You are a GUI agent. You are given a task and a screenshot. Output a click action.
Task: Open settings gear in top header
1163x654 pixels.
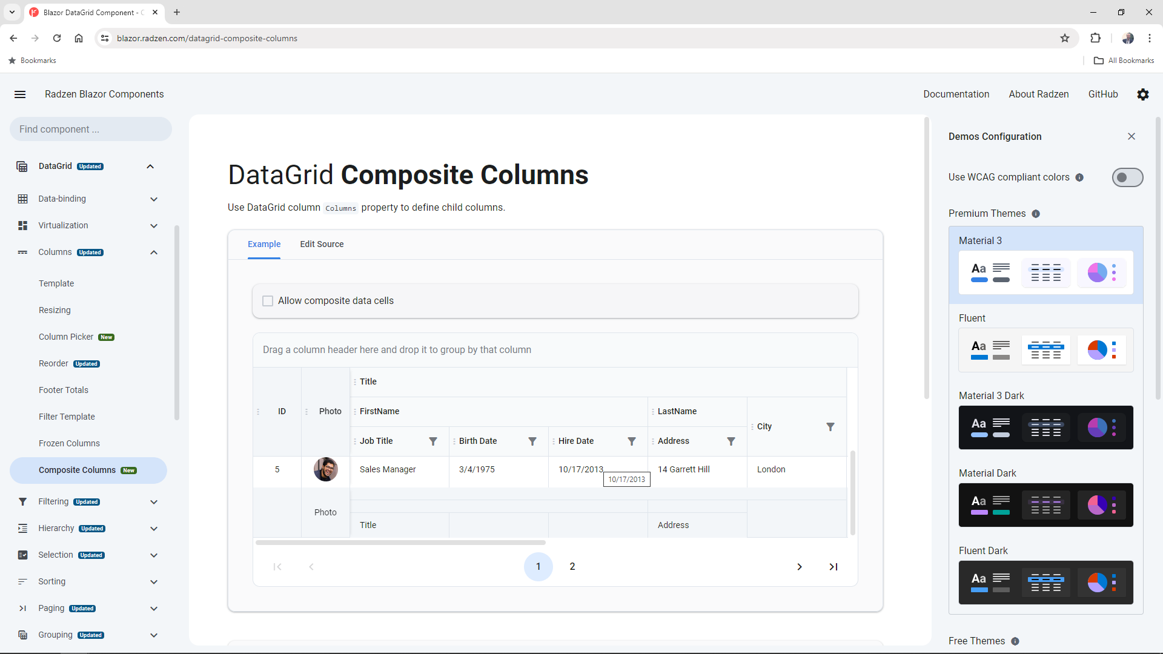tap(1142, 94)
